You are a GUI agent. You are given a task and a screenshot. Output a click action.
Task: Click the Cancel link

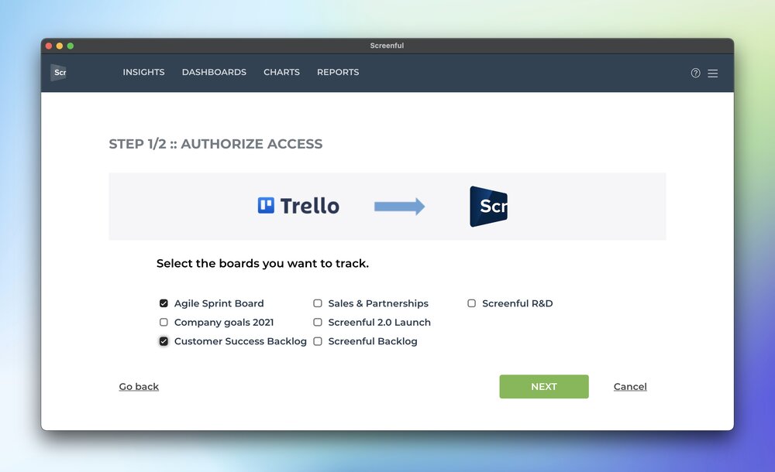630,387
